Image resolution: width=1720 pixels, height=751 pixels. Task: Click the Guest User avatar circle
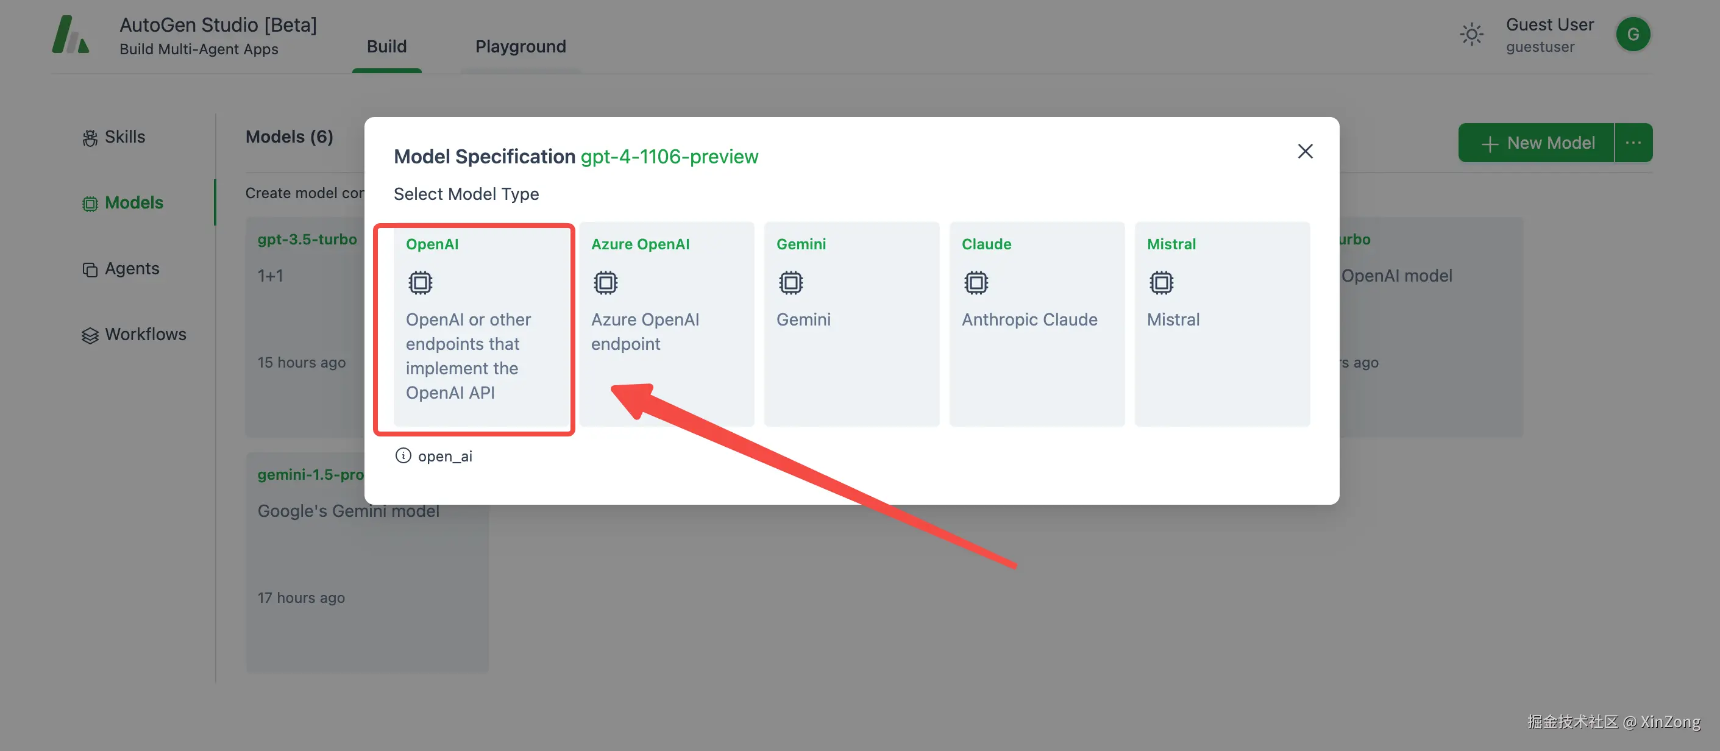point(1632,35)
